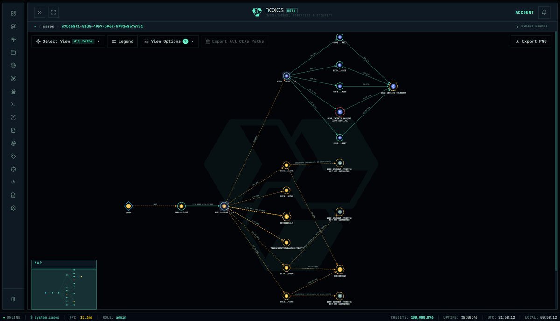Click Export All CEXs Paths button

[x=235, y=41]
